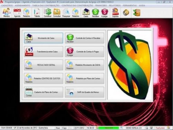Image resolution: width=173 pixels, height=130 pixels.
Task: Click SAIR do Quadro de Menus button
Action: 84,92
